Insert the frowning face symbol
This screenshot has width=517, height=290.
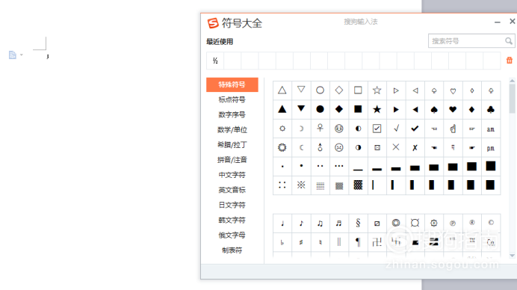[339, 147]
